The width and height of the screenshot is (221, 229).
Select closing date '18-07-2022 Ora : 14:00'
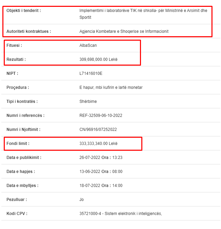[x=101, y=186]
